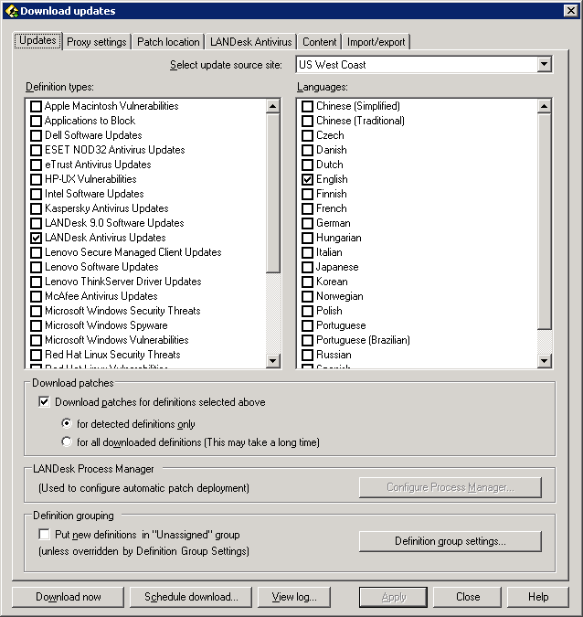Viewport: 583px width, 617px height.
Task: Click down arrow of Languages scrollbar
Action: (545, 360)
